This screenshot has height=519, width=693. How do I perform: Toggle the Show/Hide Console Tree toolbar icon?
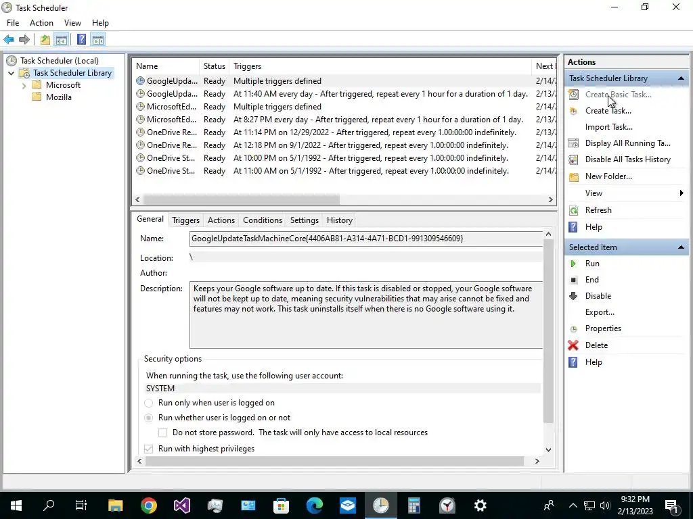(62, 40)
